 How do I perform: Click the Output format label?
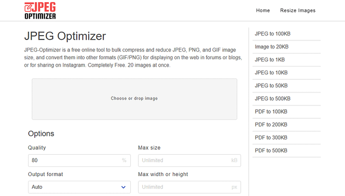click(45, 174)
